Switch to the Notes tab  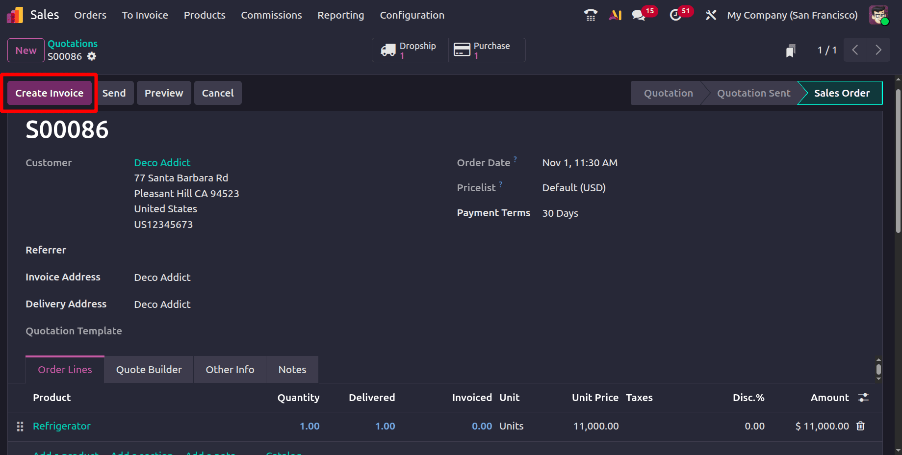(292, 369)
